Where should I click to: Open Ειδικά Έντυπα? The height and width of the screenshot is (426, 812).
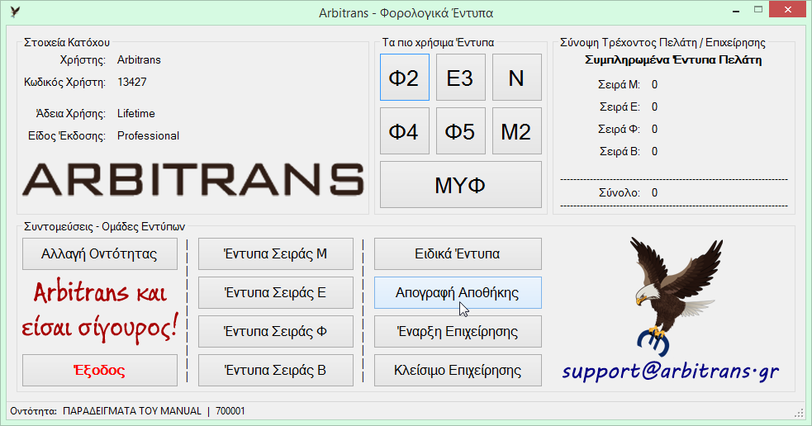(458, 253)
